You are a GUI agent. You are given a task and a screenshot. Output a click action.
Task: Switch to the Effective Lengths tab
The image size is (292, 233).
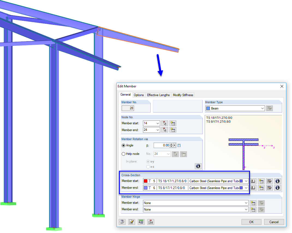[x=158, y=95]
